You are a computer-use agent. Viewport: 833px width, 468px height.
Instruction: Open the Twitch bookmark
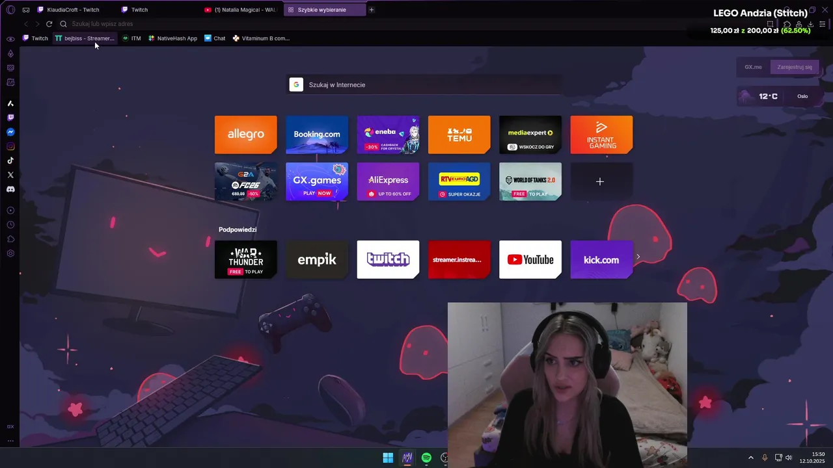pyautogui.click(x=36, y=38)
